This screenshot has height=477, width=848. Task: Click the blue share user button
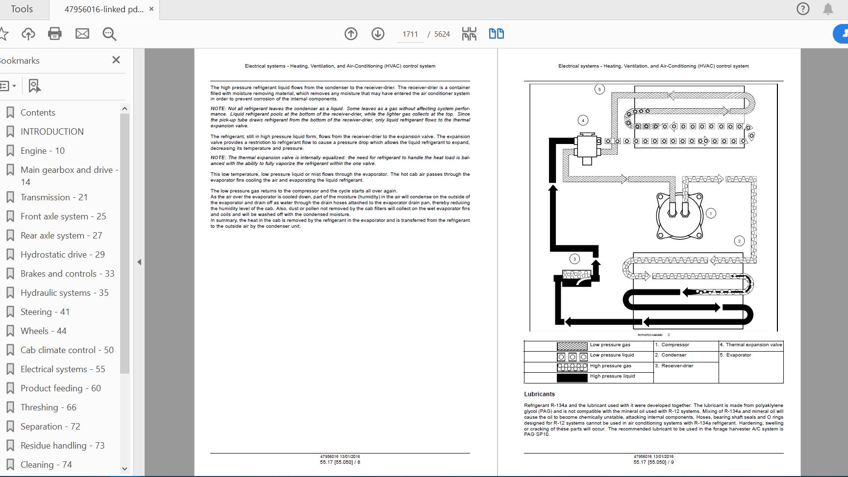841,34
